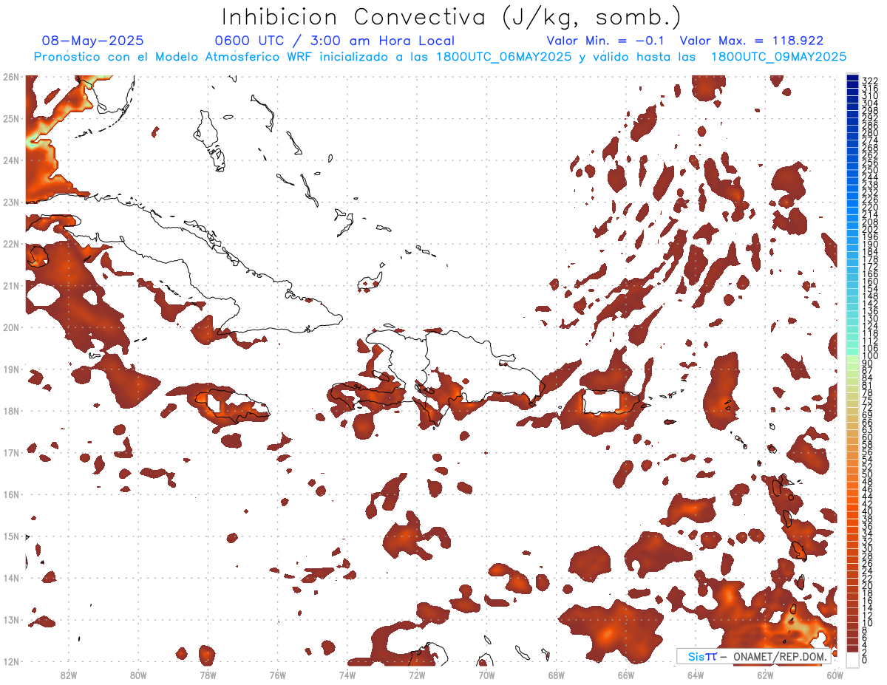Click the 18N latitude label
The height and width of the screenshot is (685, 887).
click(11, 411)
